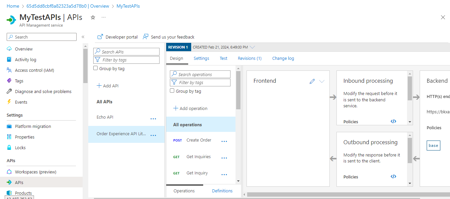Click the Access control (IAM) icon
The width and height of the screenshot is (450, 199).
[x=9, y=70]
